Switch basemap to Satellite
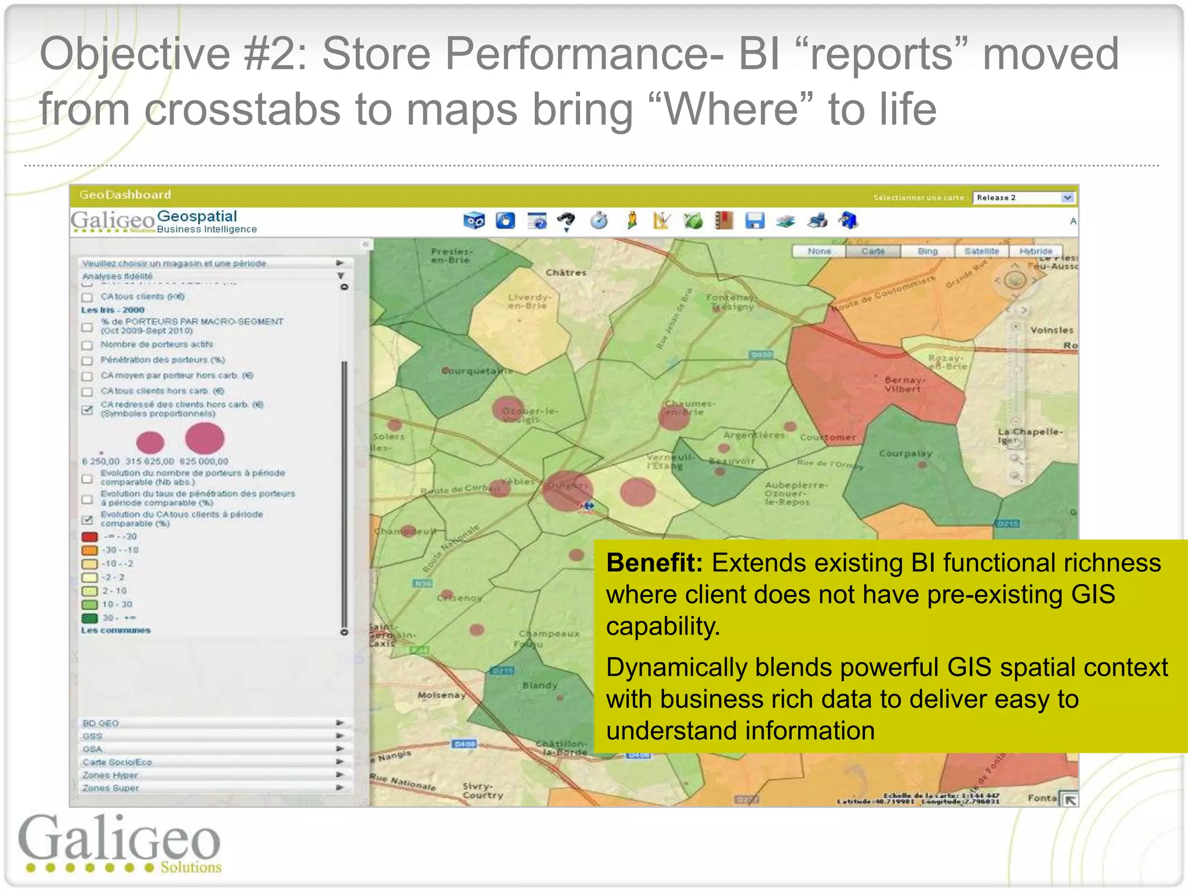Screen dimensions: 1188x891 (x=981, y=251)
